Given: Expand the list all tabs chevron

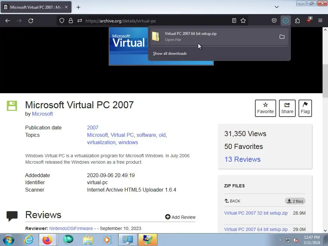Looking at the screenshot, I should click(276, 7).
